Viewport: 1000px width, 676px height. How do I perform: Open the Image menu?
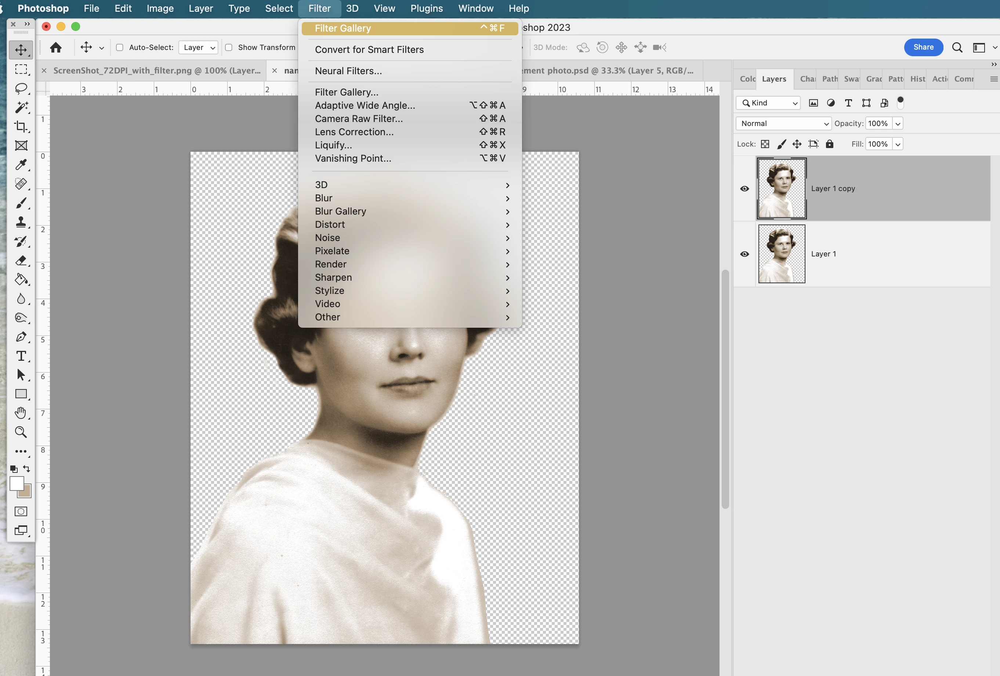[160, 8]
